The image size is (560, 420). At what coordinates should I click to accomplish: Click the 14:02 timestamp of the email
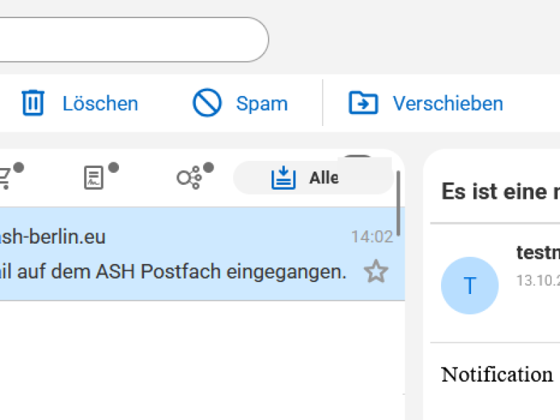coord(372,237)
